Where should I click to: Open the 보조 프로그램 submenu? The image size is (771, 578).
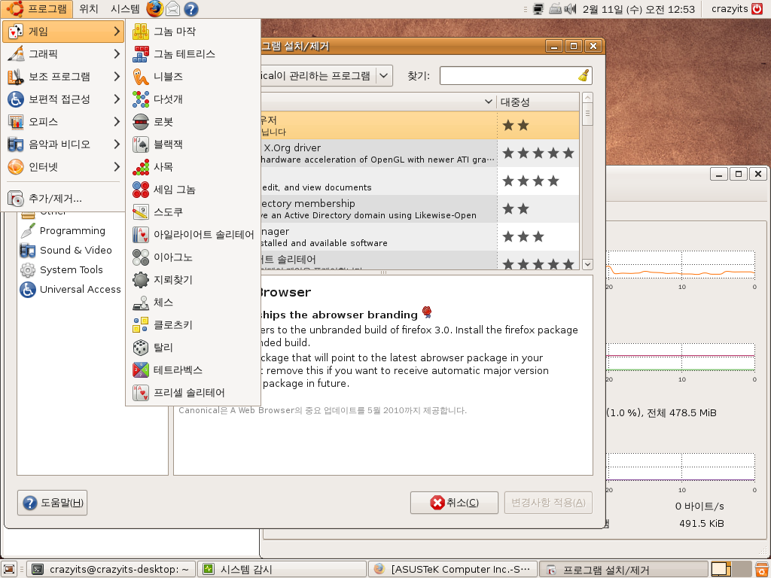tap(63, 77)
